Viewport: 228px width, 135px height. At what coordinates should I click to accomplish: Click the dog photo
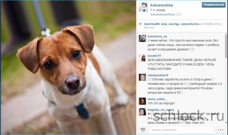click(x=68, y=67)
